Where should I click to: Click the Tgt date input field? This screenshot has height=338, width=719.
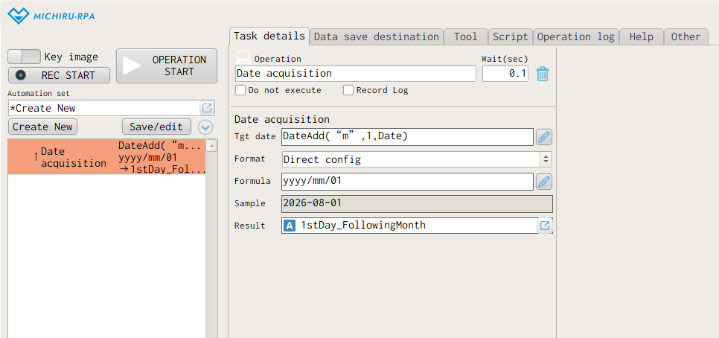pos(407,137)
